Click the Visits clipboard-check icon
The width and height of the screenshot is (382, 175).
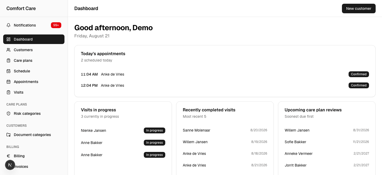[8, 92]
